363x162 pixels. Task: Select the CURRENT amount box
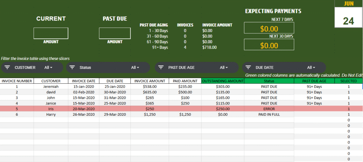51,33
